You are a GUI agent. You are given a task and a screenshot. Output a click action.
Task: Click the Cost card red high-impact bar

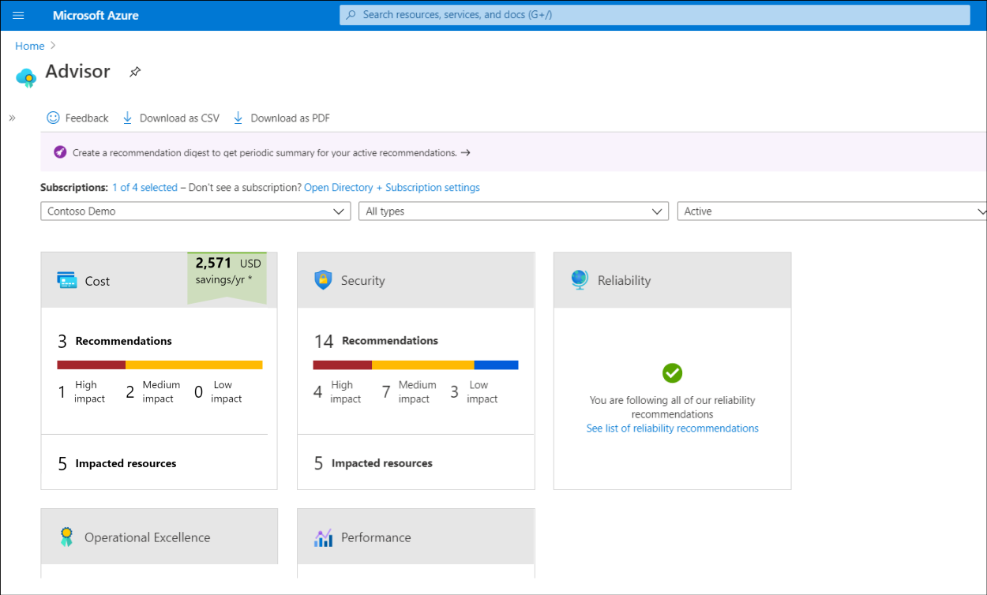92,365
